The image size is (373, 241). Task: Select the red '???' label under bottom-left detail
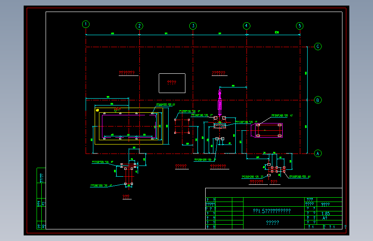click(126, 197)
